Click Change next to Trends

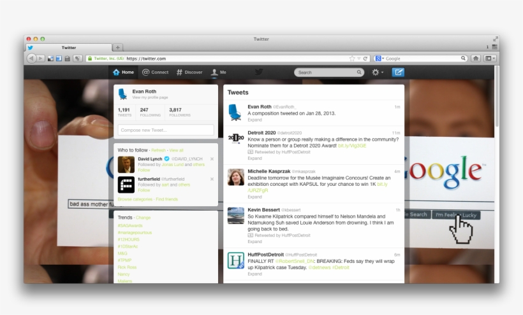pyautogui.click(x=143, y=218)
